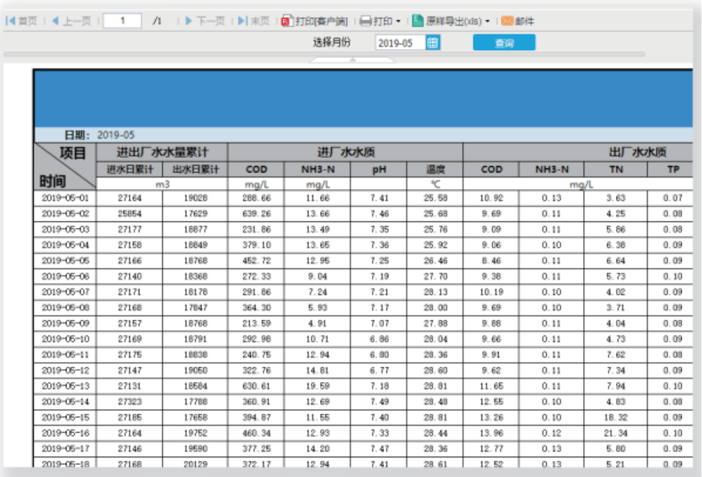Click date cell 2019-05-17
The image size is (702, 477).
coord(65,448)
